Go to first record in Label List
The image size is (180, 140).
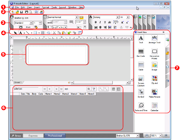click(45, 89)
